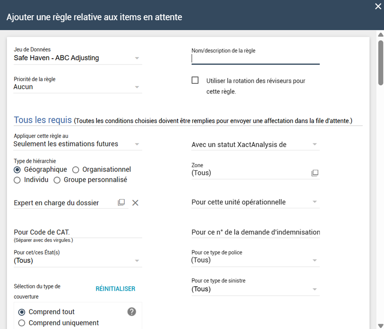
Task: Open the Zone selection popup icon
Action: [315, 173]
